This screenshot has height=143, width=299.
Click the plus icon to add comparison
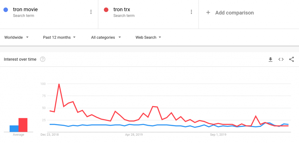pyautogui.click(x=208, y=13)
